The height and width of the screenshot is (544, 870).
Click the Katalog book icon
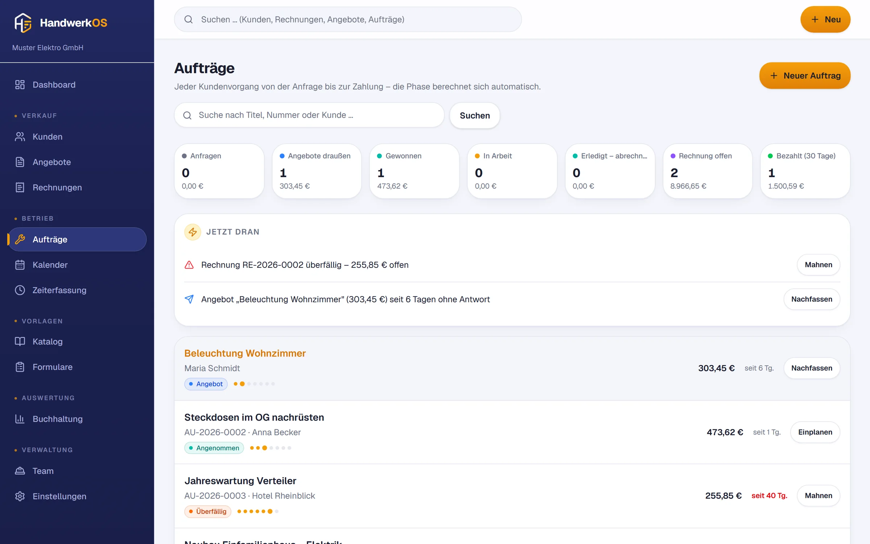pyautogui.click(x=20, y=342)
